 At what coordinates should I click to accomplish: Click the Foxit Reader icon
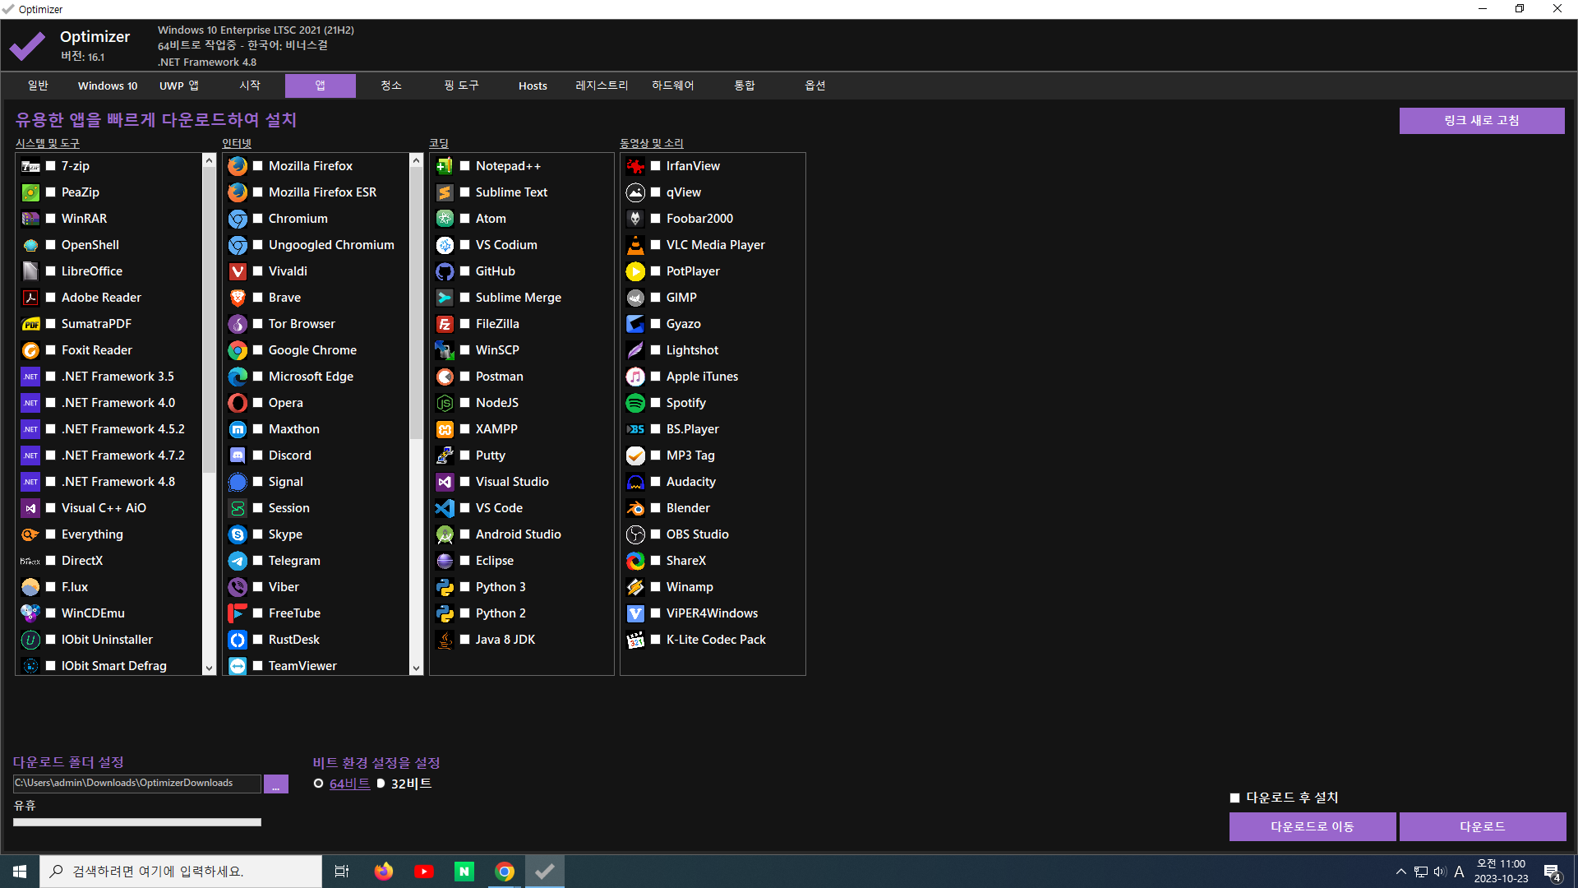[x=30, y=350]
